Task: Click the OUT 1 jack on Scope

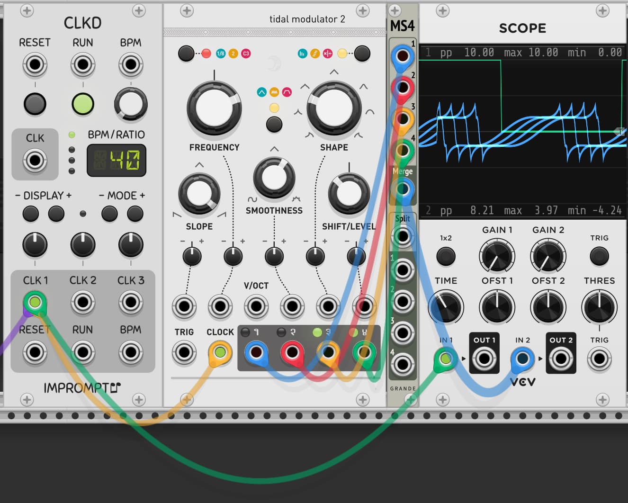Action: [484, 359]
